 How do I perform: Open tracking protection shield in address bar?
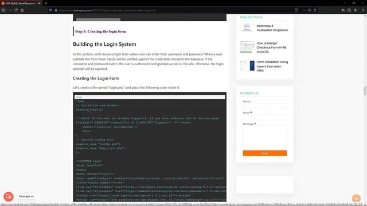coord(50,10)
